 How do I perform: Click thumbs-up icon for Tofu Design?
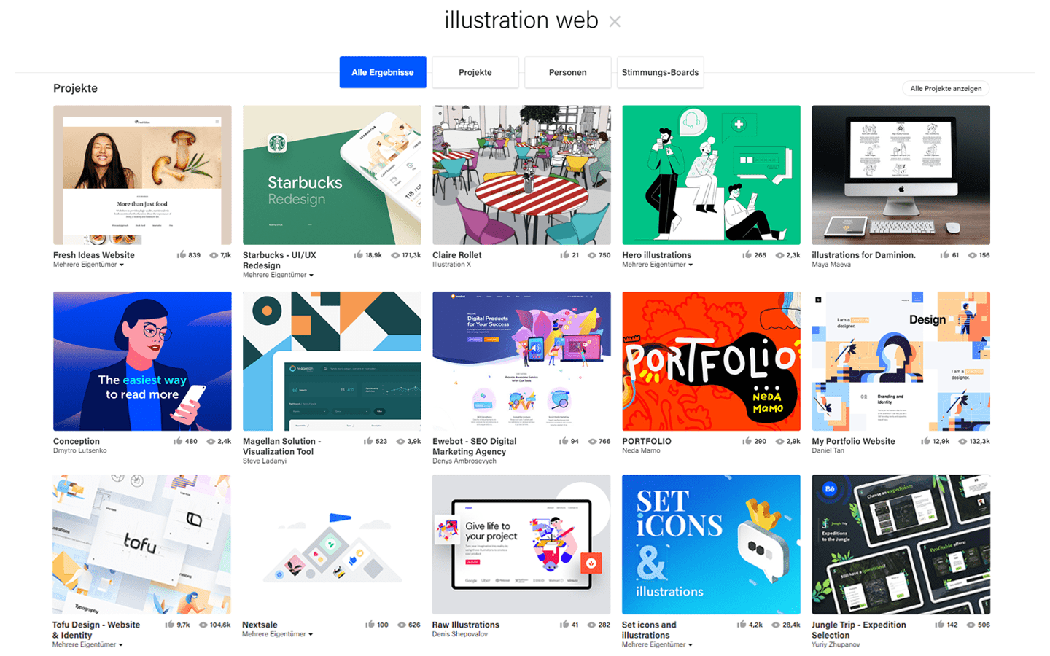point(169,625)
